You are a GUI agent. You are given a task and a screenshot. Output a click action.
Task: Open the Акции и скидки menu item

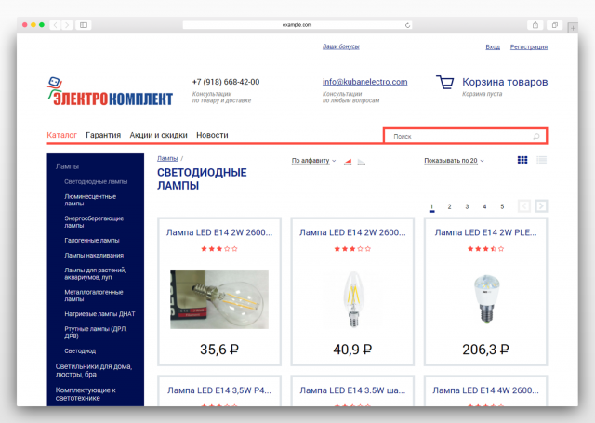(159, 135)
